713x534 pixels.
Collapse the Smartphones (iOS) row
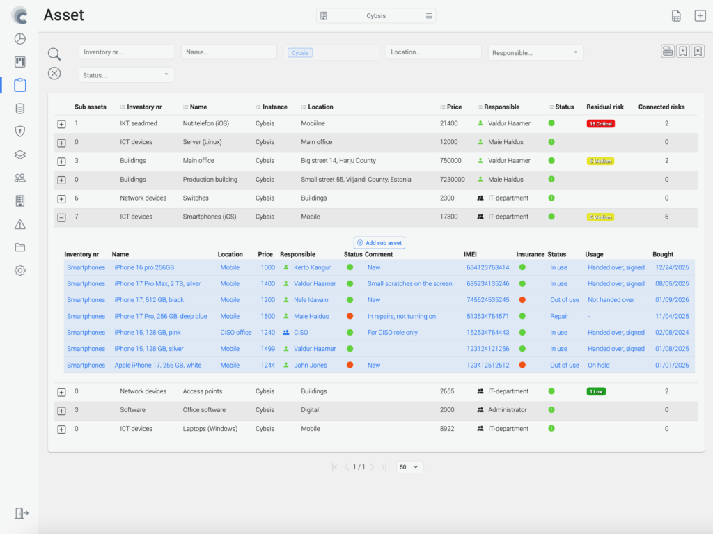(61, 217)
